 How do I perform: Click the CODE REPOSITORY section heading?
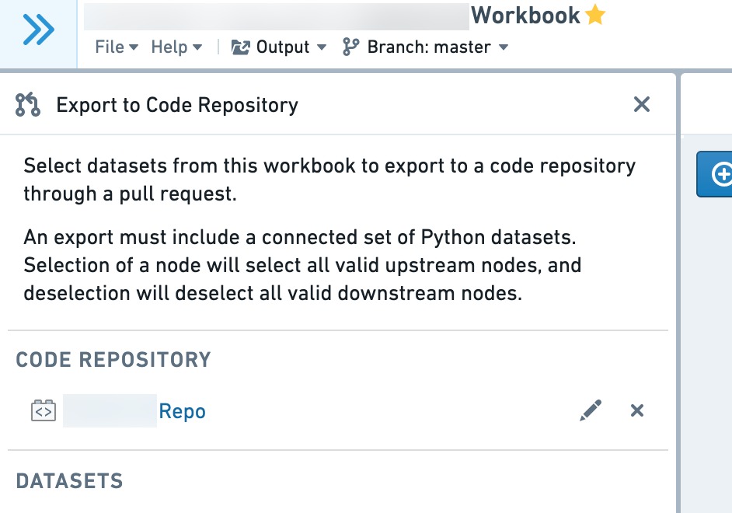pyautogui.click(x=113, y=360)
